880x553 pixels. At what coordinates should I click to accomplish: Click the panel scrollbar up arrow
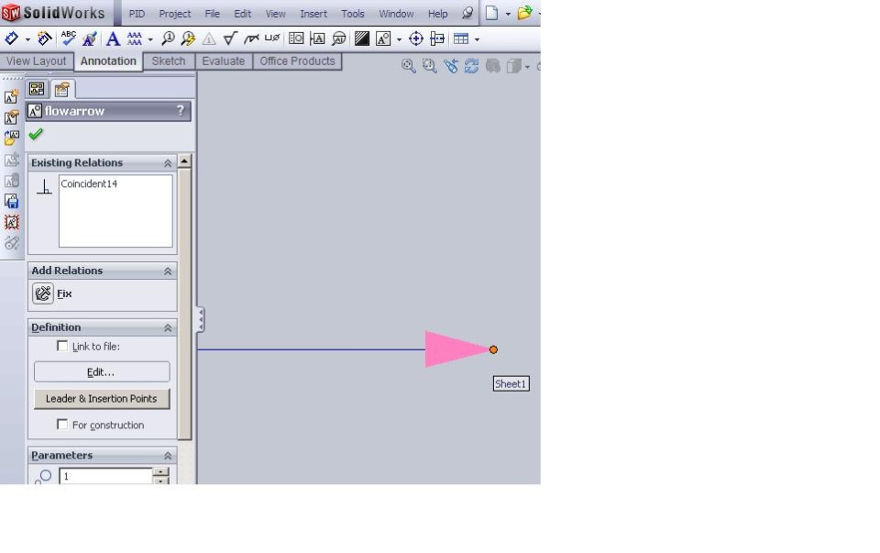click(184, 161)
